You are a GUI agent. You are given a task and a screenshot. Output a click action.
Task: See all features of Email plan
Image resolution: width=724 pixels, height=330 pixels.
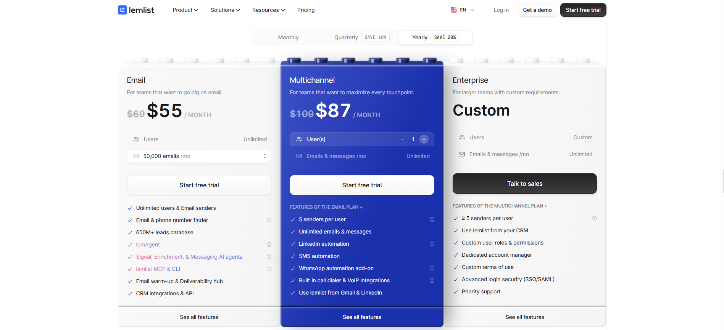click(x=199, y=317)
